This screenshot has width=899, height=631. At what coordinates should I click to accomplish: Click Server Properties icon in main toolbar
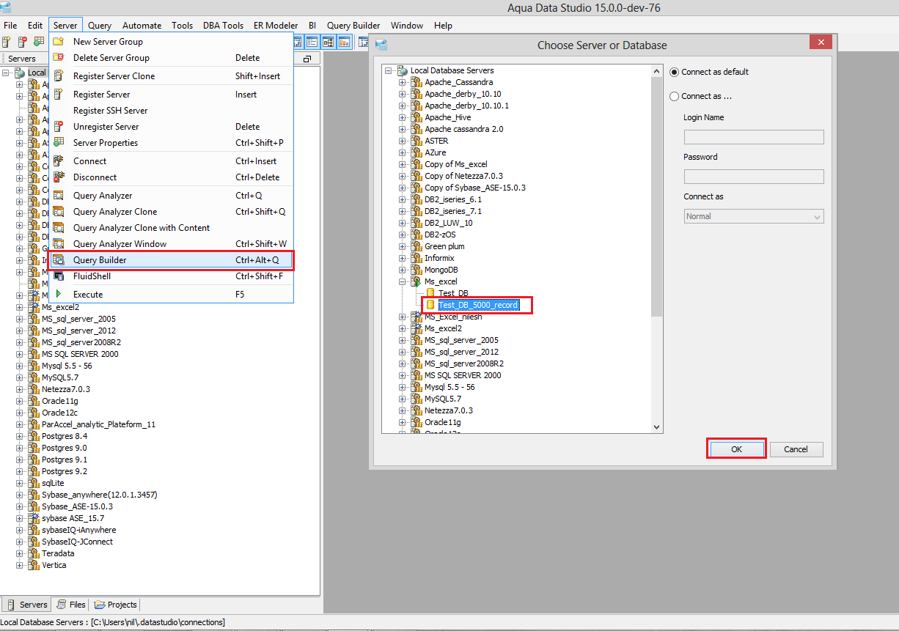pyautogui.click(x=39, y=42)
